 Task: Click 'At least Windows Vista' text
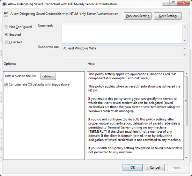tap(80, 48)
